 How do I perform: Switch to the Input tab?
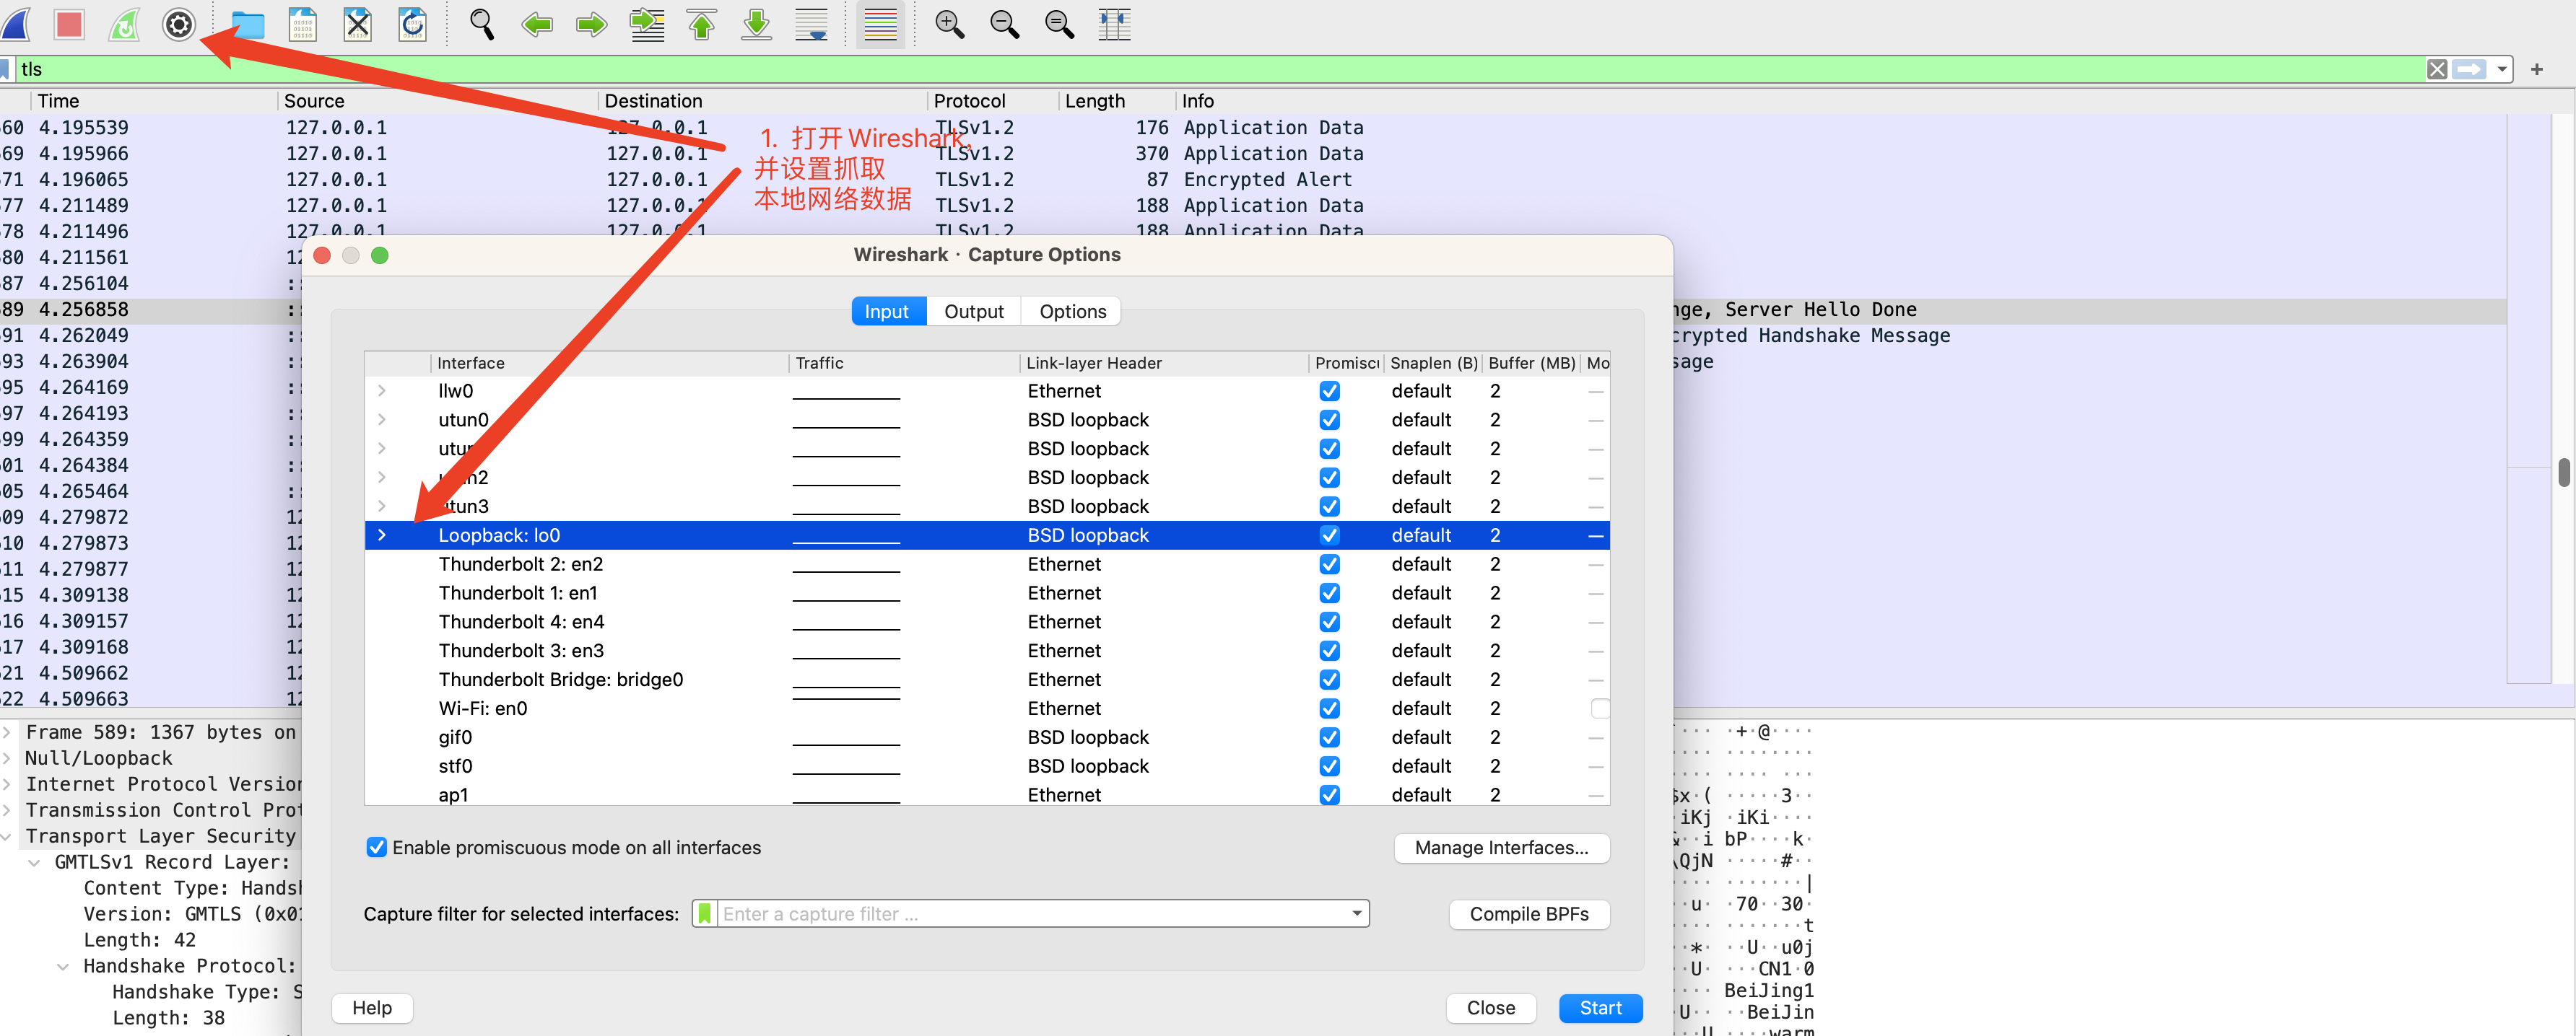(x=888, y=312)
